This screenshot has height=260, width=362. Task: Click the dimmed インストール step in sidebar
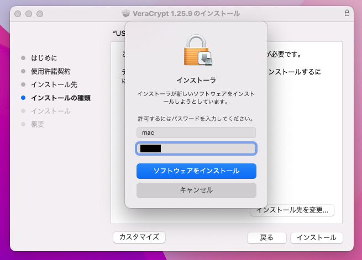click(x=51, y=111)
